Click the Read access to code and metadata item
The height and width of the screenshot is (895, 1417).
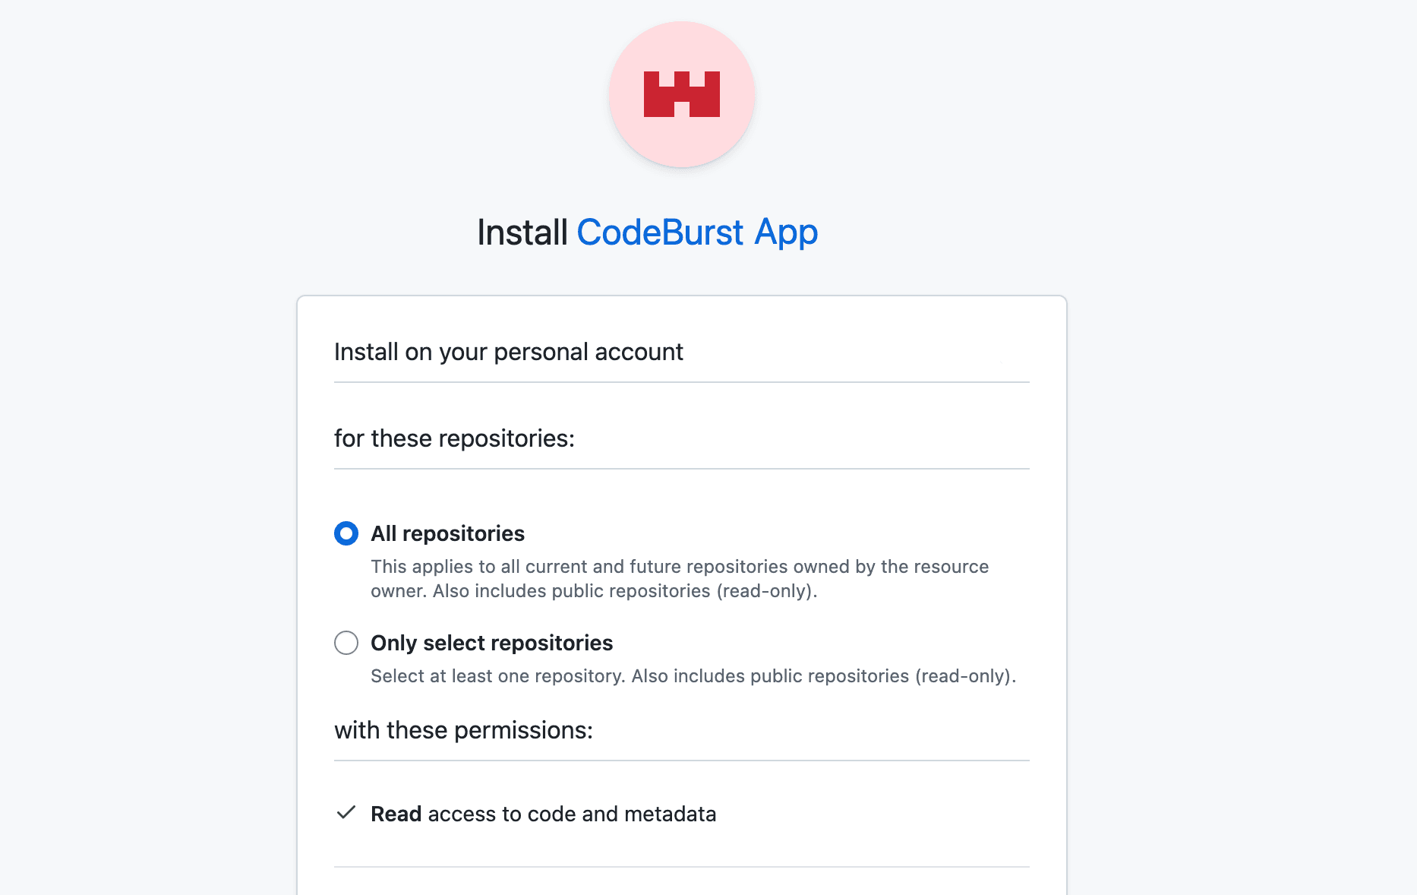click(x=544, y=814)
